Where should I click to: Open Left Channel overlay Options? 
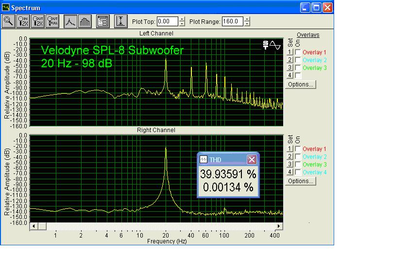(301, 85)
